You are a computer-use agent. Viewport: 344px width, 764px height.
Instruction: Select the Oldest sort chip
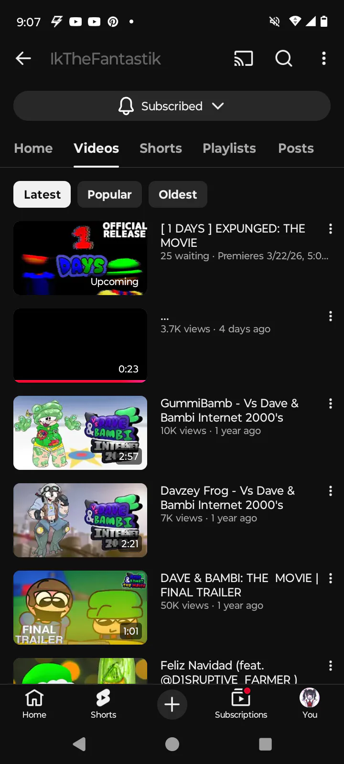(178, 194)
